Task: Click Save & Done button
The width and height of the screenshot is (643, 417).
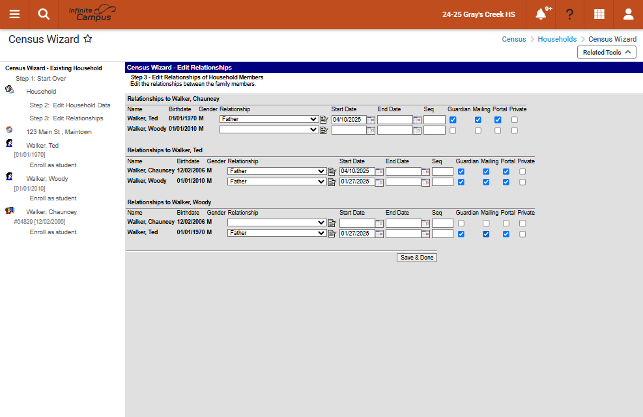Action: coord(417,257)
